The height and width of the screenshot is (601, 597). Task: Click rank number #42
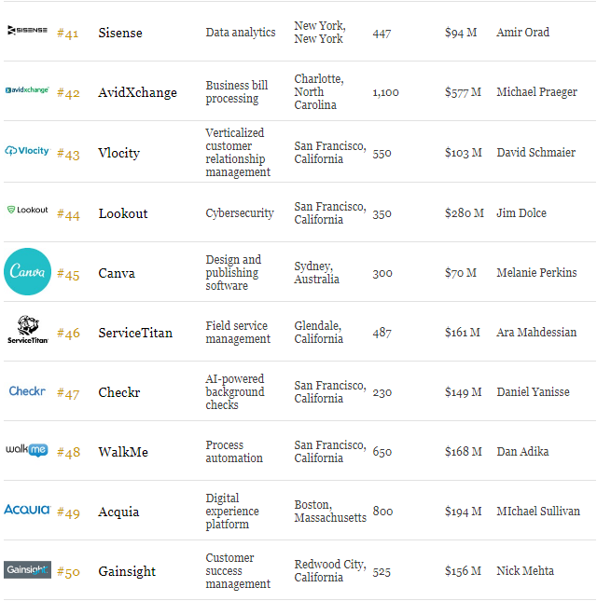pos(68,93)
